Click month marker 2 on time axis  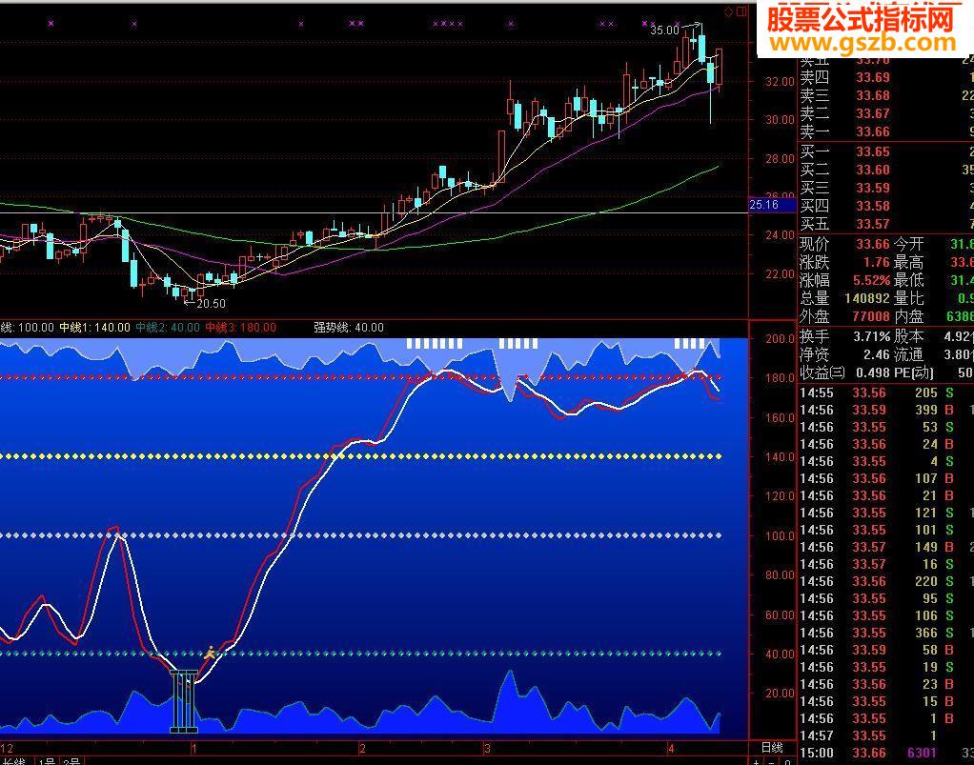[x=363, y=748]
